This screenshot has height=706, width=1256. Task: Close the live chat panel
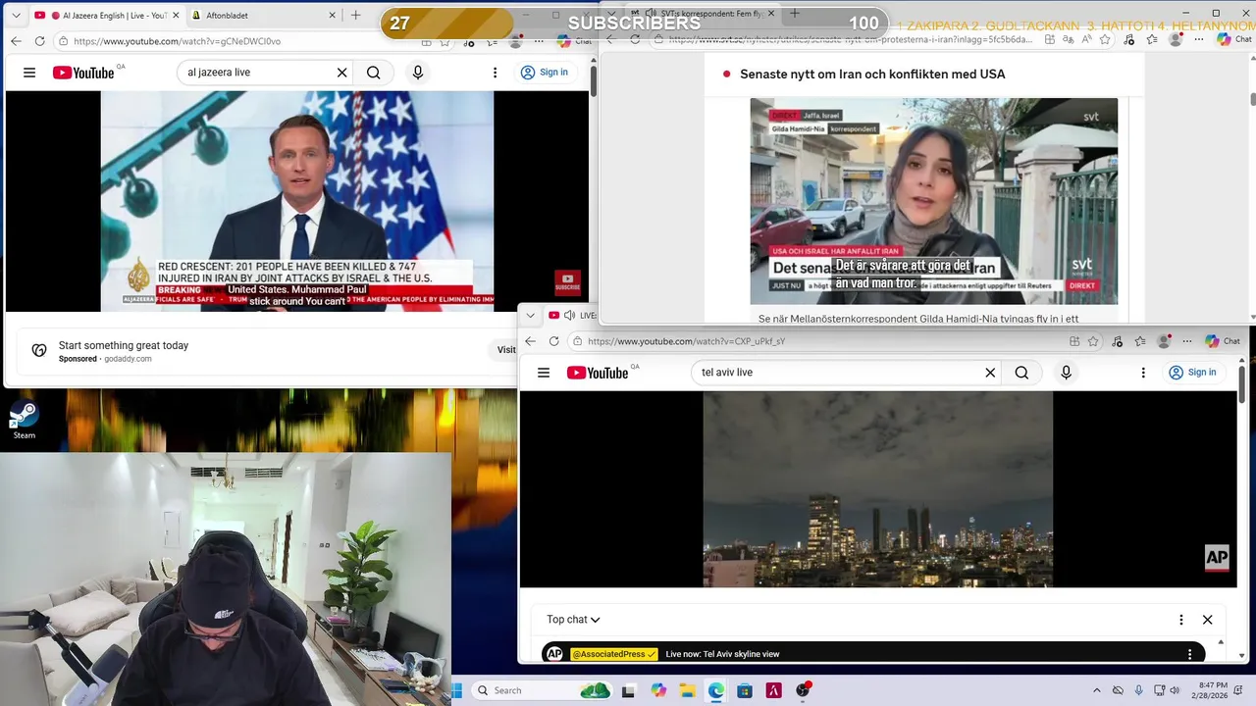(x=1208, y=620)
